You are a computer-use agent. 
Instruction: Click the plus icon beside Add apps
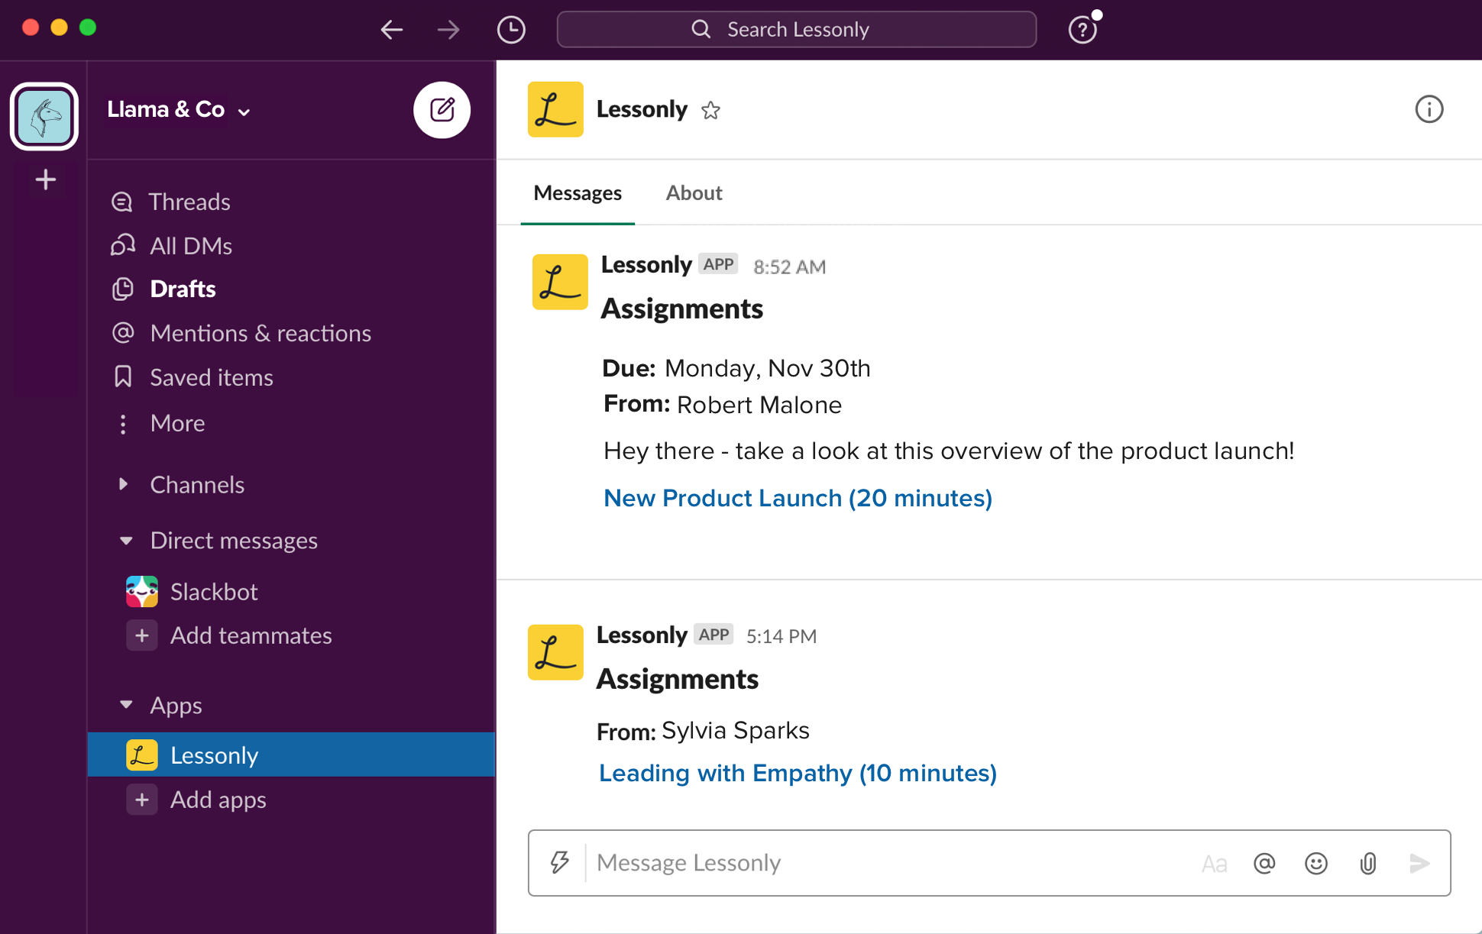click(x=142, y=800)
